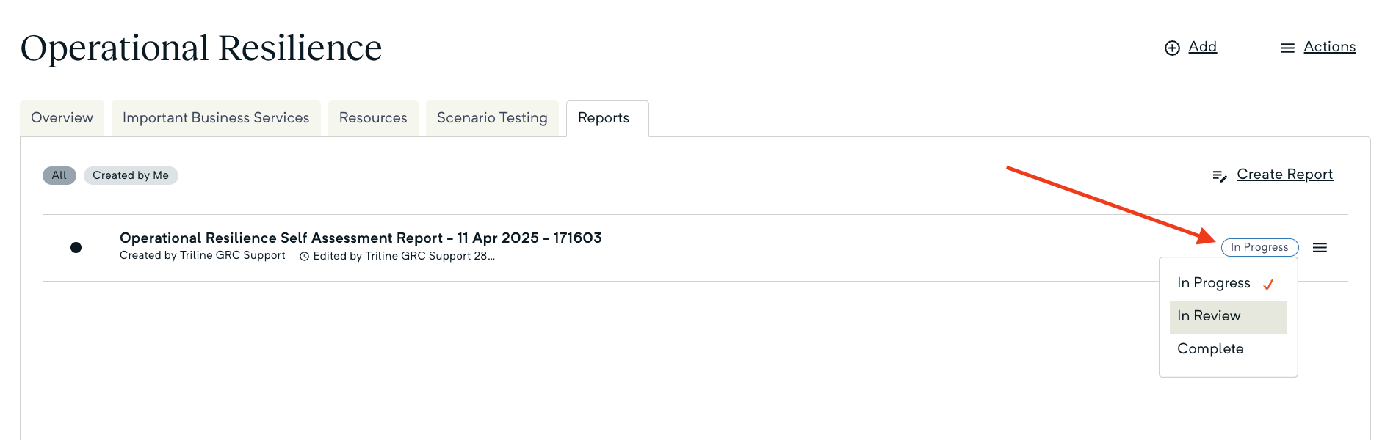Go to the Resources tab
The image size is (1396, 440).
coord(373,118)
